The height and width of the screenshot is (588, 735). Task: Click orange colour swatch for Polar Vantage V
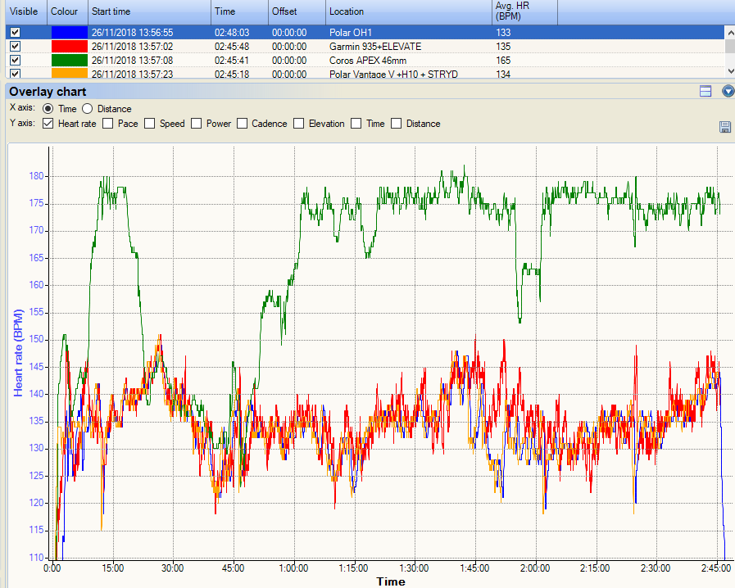70,73
